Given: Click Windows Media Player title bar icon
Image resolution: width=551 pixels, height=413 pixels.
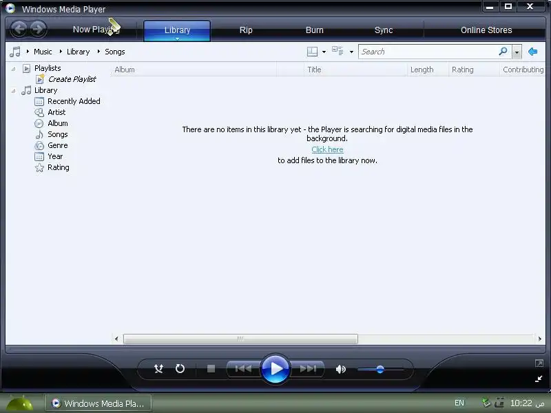Looking at the screenshot, I should pos(10,8).
